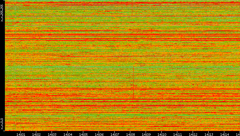The image size is (240, 136).
Task: Click the 14:09 time axis label
Action: [x=146, y=134]
